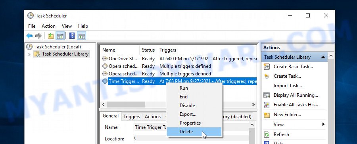Select the second Opera sched... task row
The height and width of the screenshot is (144, 357).
point(179,74)
